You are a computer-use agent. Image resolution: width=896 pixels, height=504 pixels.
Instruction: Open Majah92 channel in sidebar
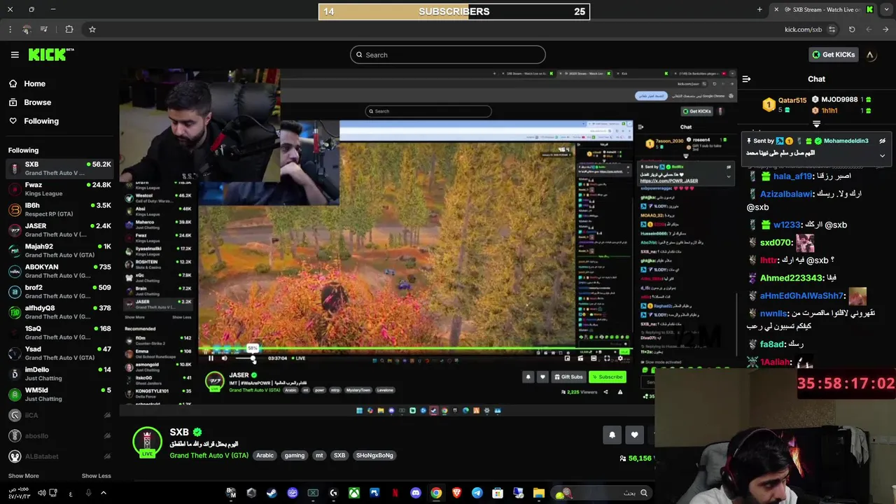59,251
